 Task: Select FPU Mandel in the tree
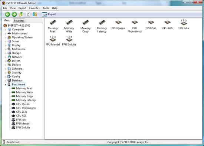click(23, 123)
